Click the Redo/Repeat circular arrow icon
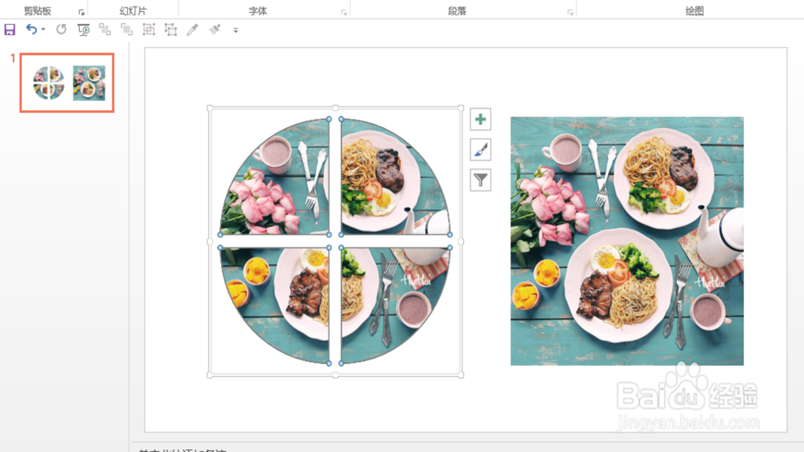The height and width of the screenshot is (452, 804). click(x=61, y=29)
